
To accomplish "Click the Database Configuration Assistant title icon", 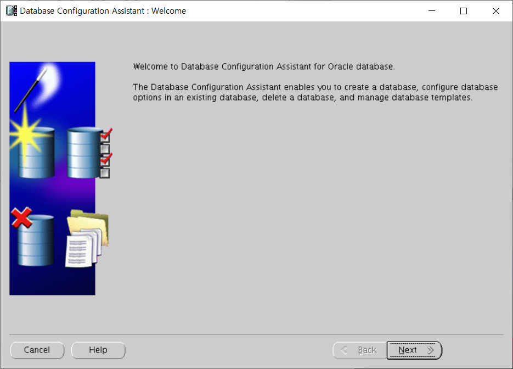I will (12, 11).
